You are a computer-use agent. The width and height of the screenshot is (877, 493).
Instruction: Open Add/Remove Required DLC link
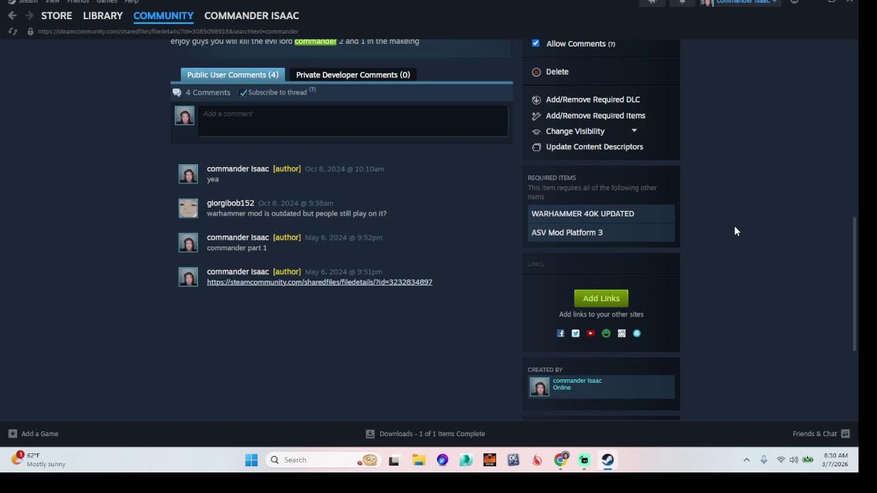point(593,99)
